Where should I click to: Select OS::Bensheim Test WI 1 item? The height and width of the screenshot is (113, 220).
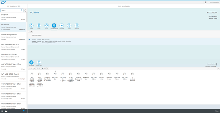[13, 57]
